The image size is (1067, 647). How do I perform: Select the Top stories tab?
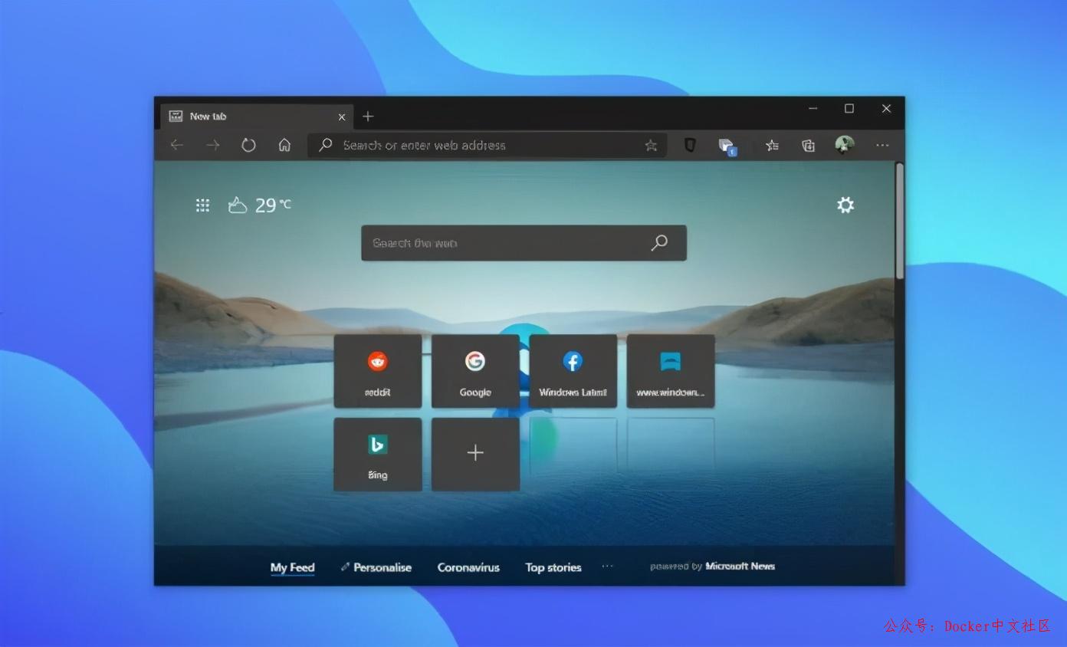click(x=553, y=567)
